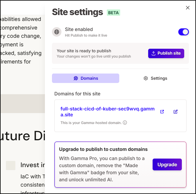Click 'Hit Publish to make it live' text
The image size is (196, 194).
[x=86, y=35]
